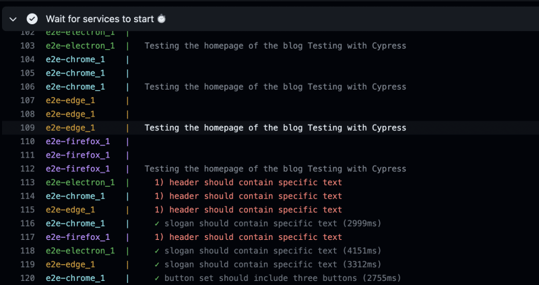Click line number 112 in log
539x285 pixels.
pos(28,169)
